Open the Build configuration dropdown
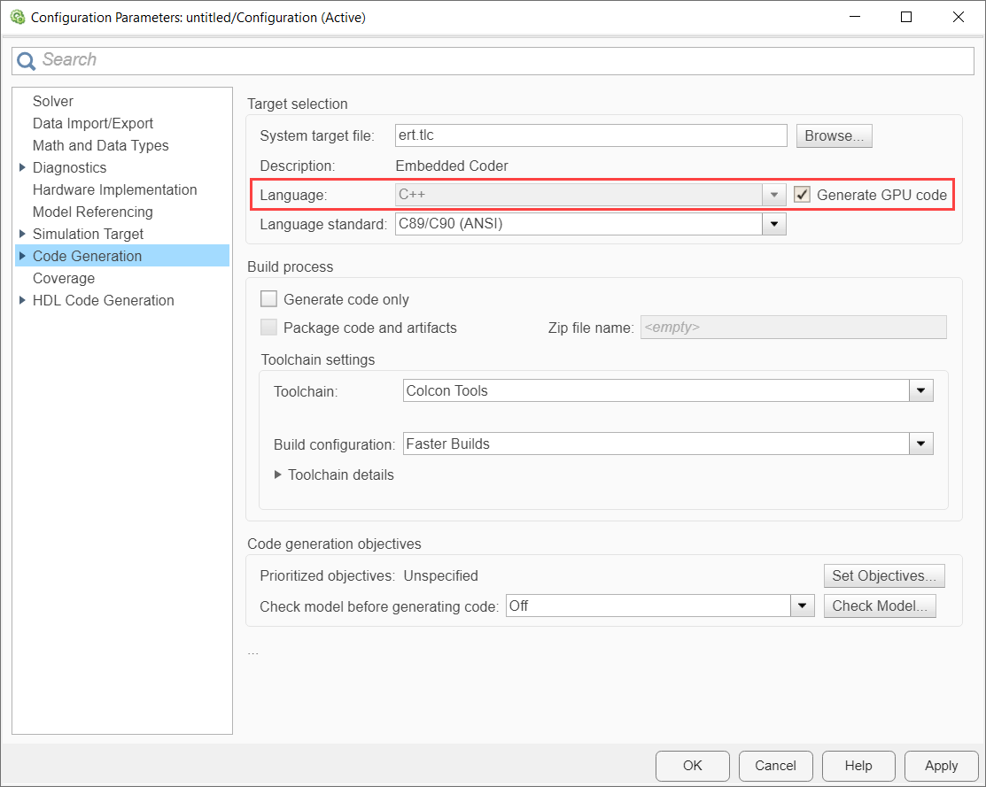The image size is (986, 787). [921, 444]
